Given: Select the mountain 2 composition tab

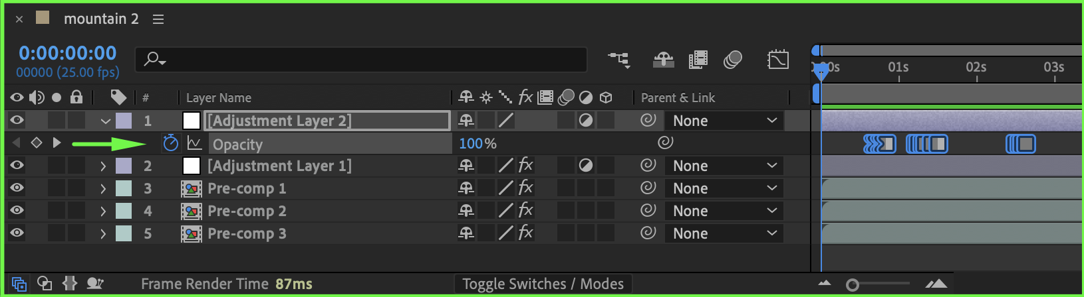Looking at the screenshot, I should [101, 19].
